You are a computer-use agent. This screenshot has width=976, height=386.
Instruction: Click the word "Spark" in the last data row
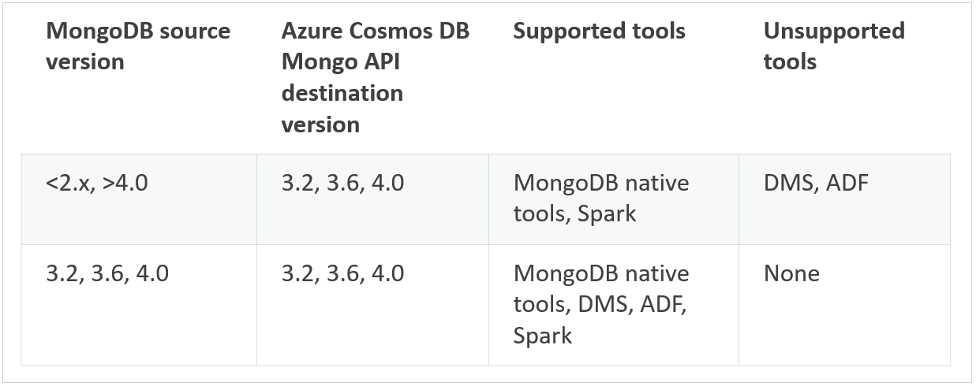pyautogui.click(x=542, y=335)
